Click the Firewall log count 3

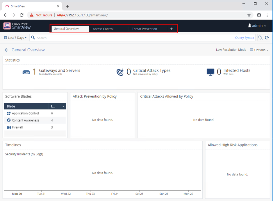tap(52, 127)
